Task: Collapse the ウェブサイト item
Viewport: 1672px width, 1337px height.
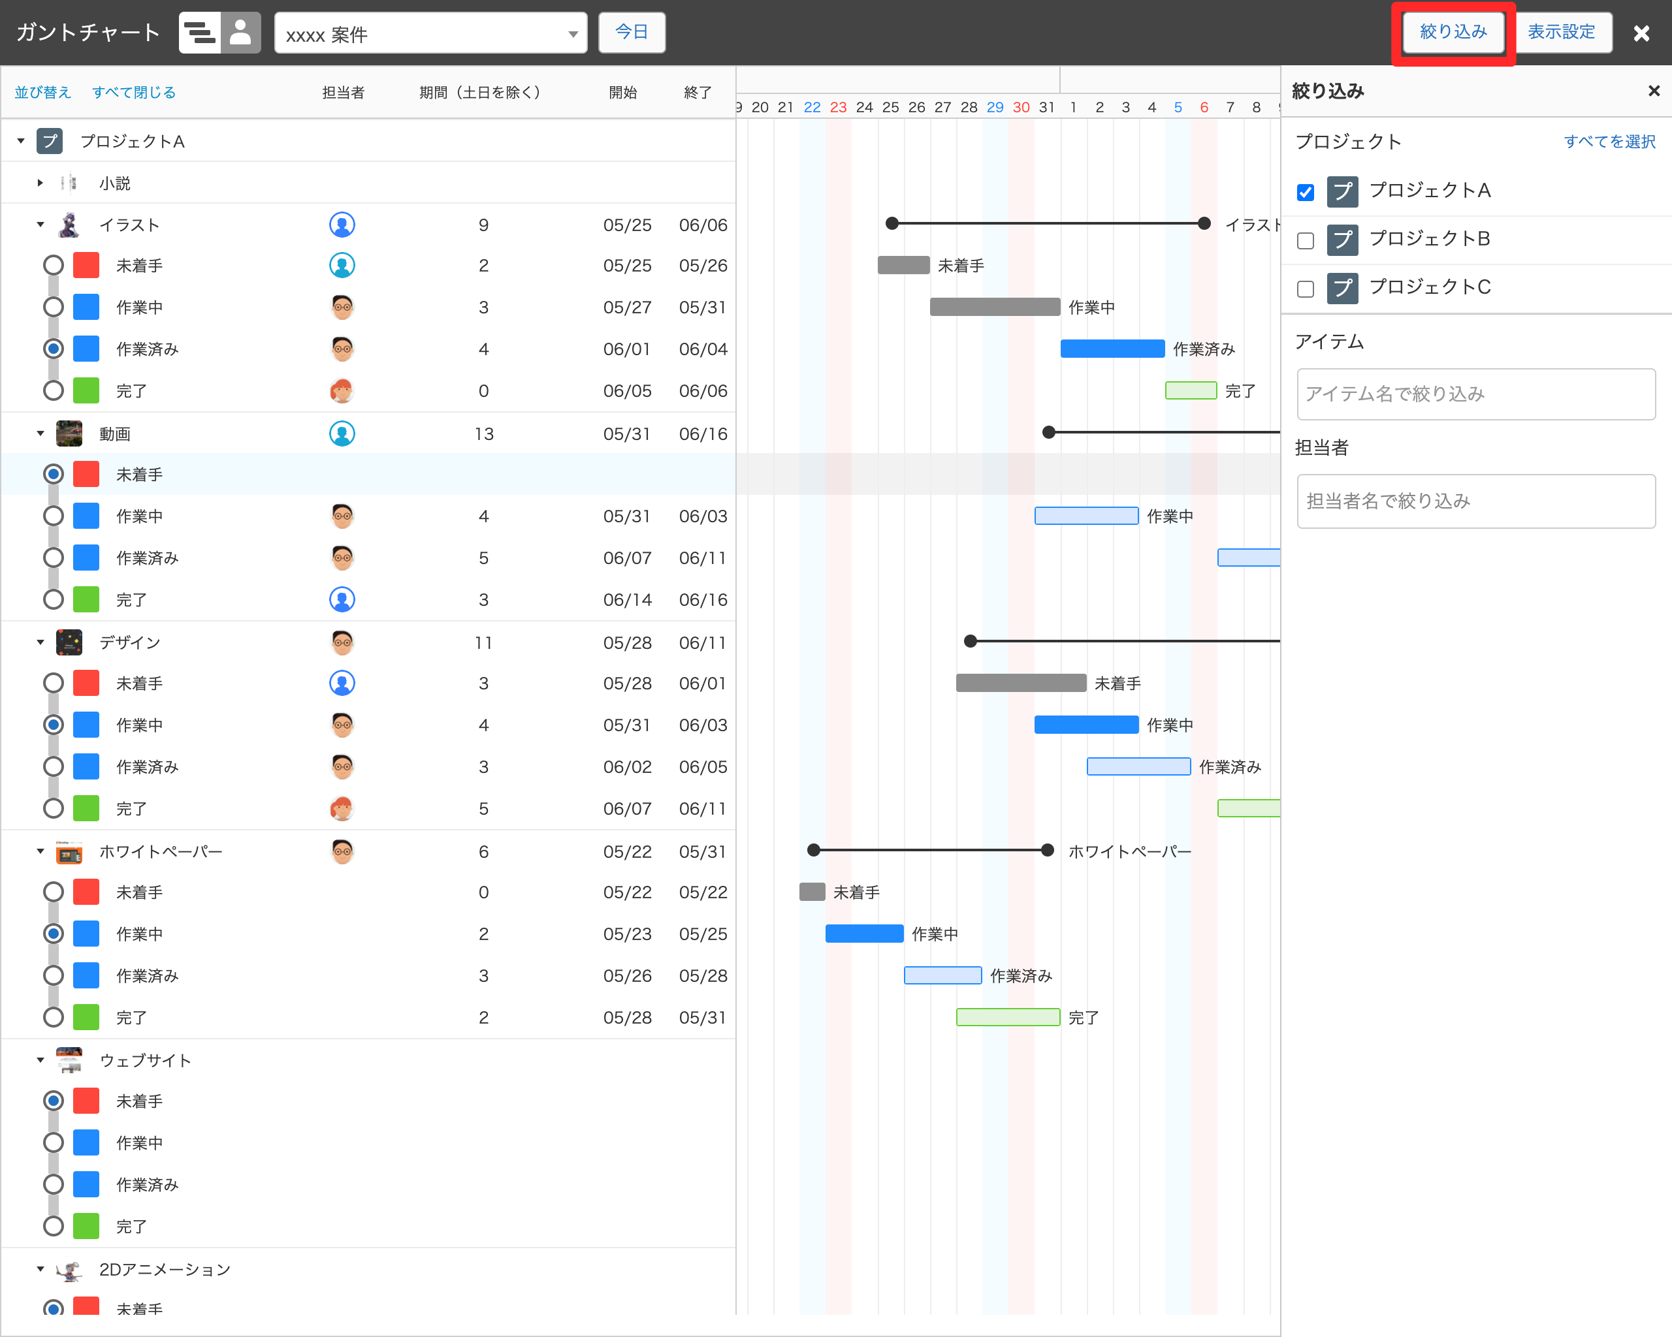Action: click(40, 1060)
